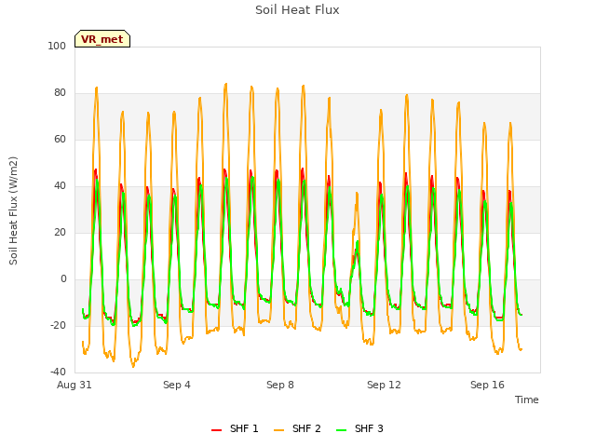Click the 'Aug 31' x-axis tick label

[74, 385]
